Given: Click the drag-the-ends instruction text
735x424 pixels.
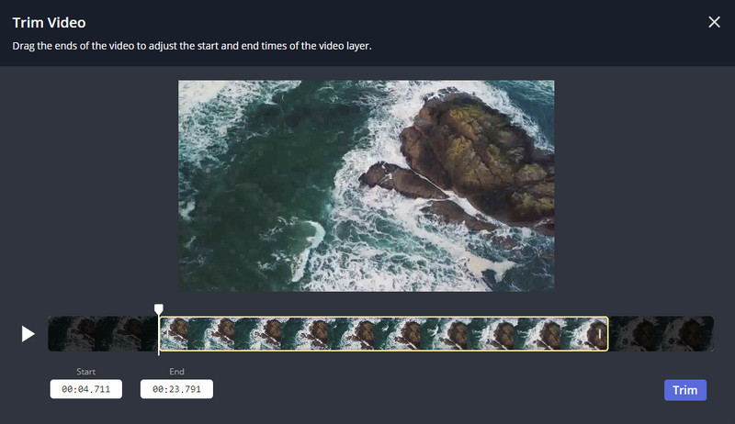Looking at the screenshot, I should tap(192, 46).
